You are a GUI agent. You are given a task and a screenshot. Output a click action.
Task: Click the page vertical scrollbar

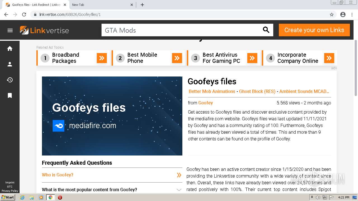point(356,68)
